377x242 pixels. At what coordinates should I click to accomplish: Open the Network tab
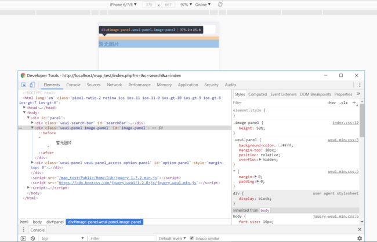(114, 85)
